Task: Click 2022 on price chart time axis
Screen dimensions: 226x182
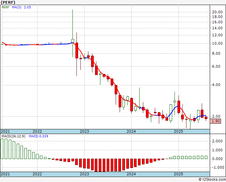Action: coord(37,131)
